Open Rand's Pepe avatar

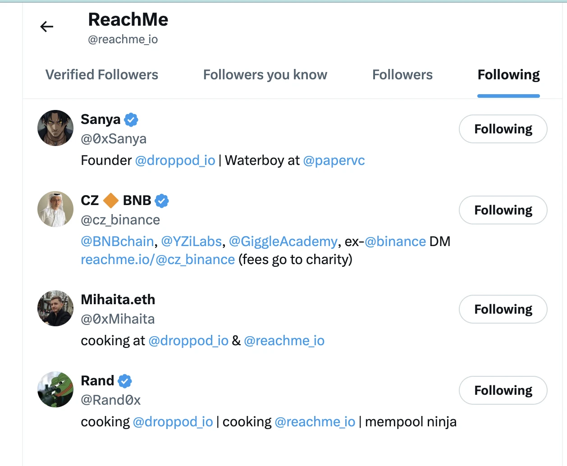coord(55,389)
